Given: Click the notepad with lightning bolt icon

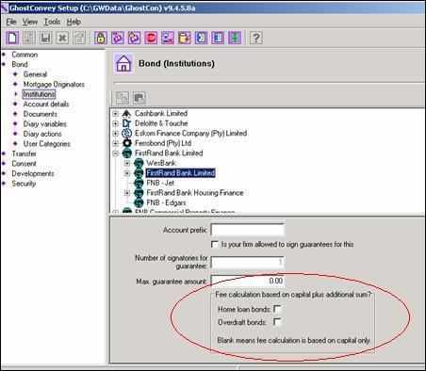Looking at the screenshot, I should [184, 38].
